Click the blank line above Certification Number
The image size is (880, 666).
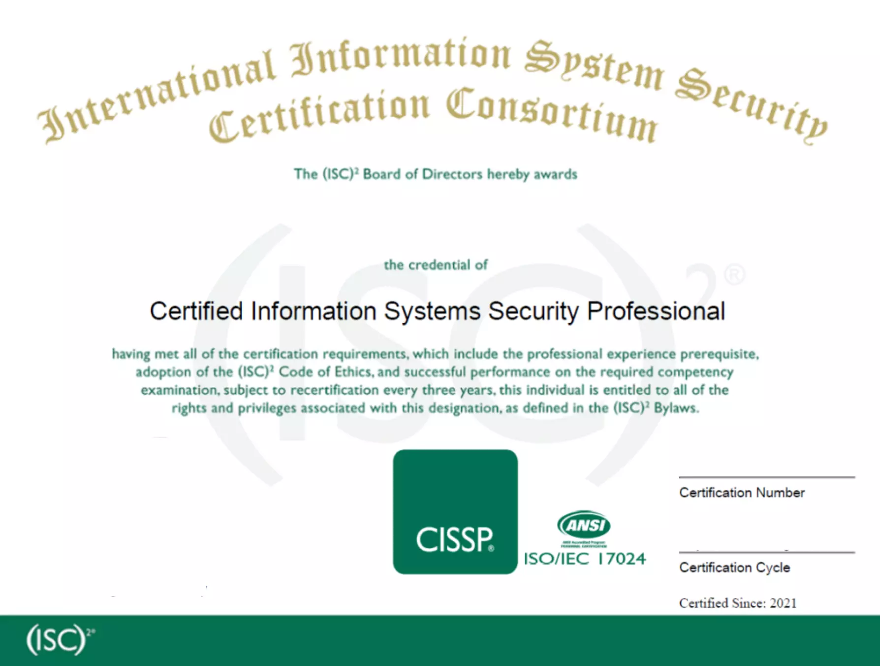[x=766, y=477]
